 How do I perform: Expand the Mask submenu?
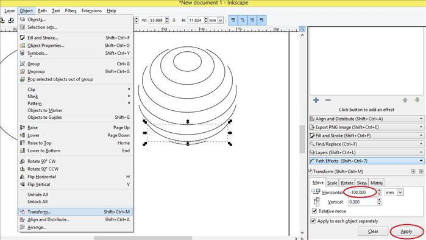76,96
